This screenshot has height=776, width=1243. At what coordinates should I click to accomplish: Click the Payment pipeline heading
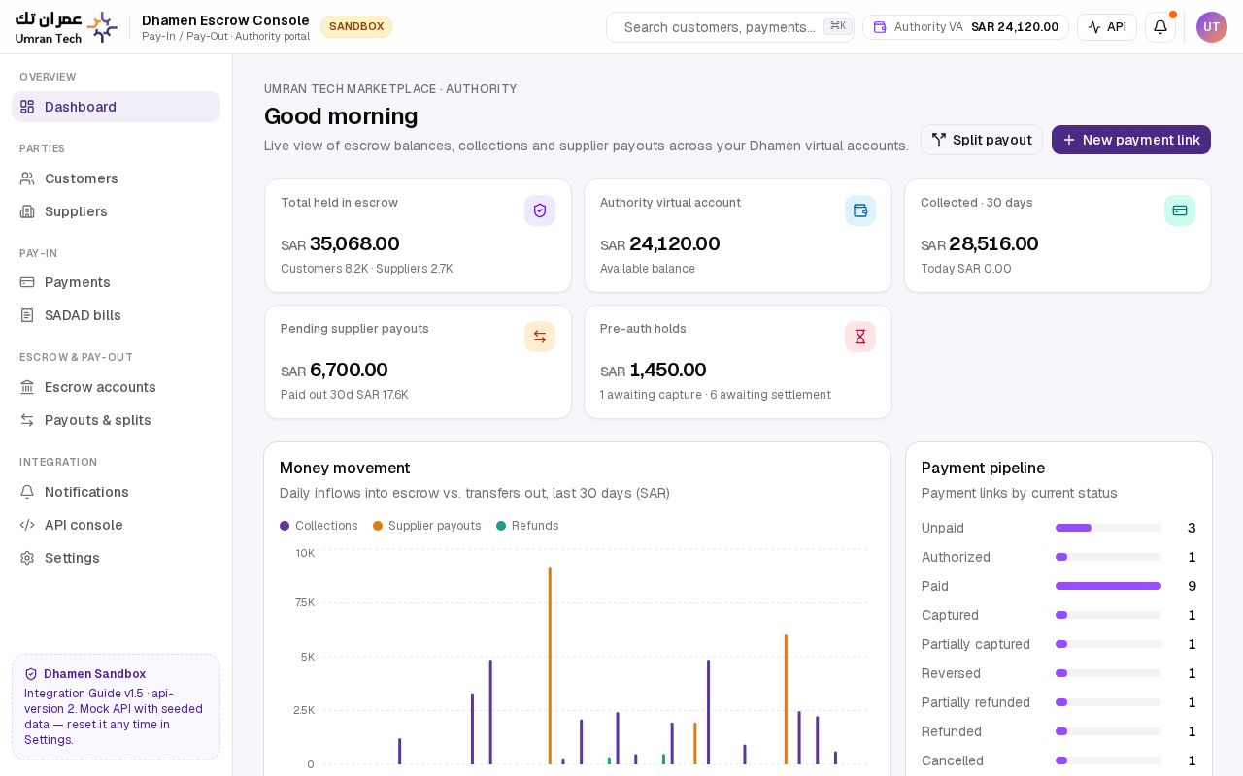coord(983,468)
